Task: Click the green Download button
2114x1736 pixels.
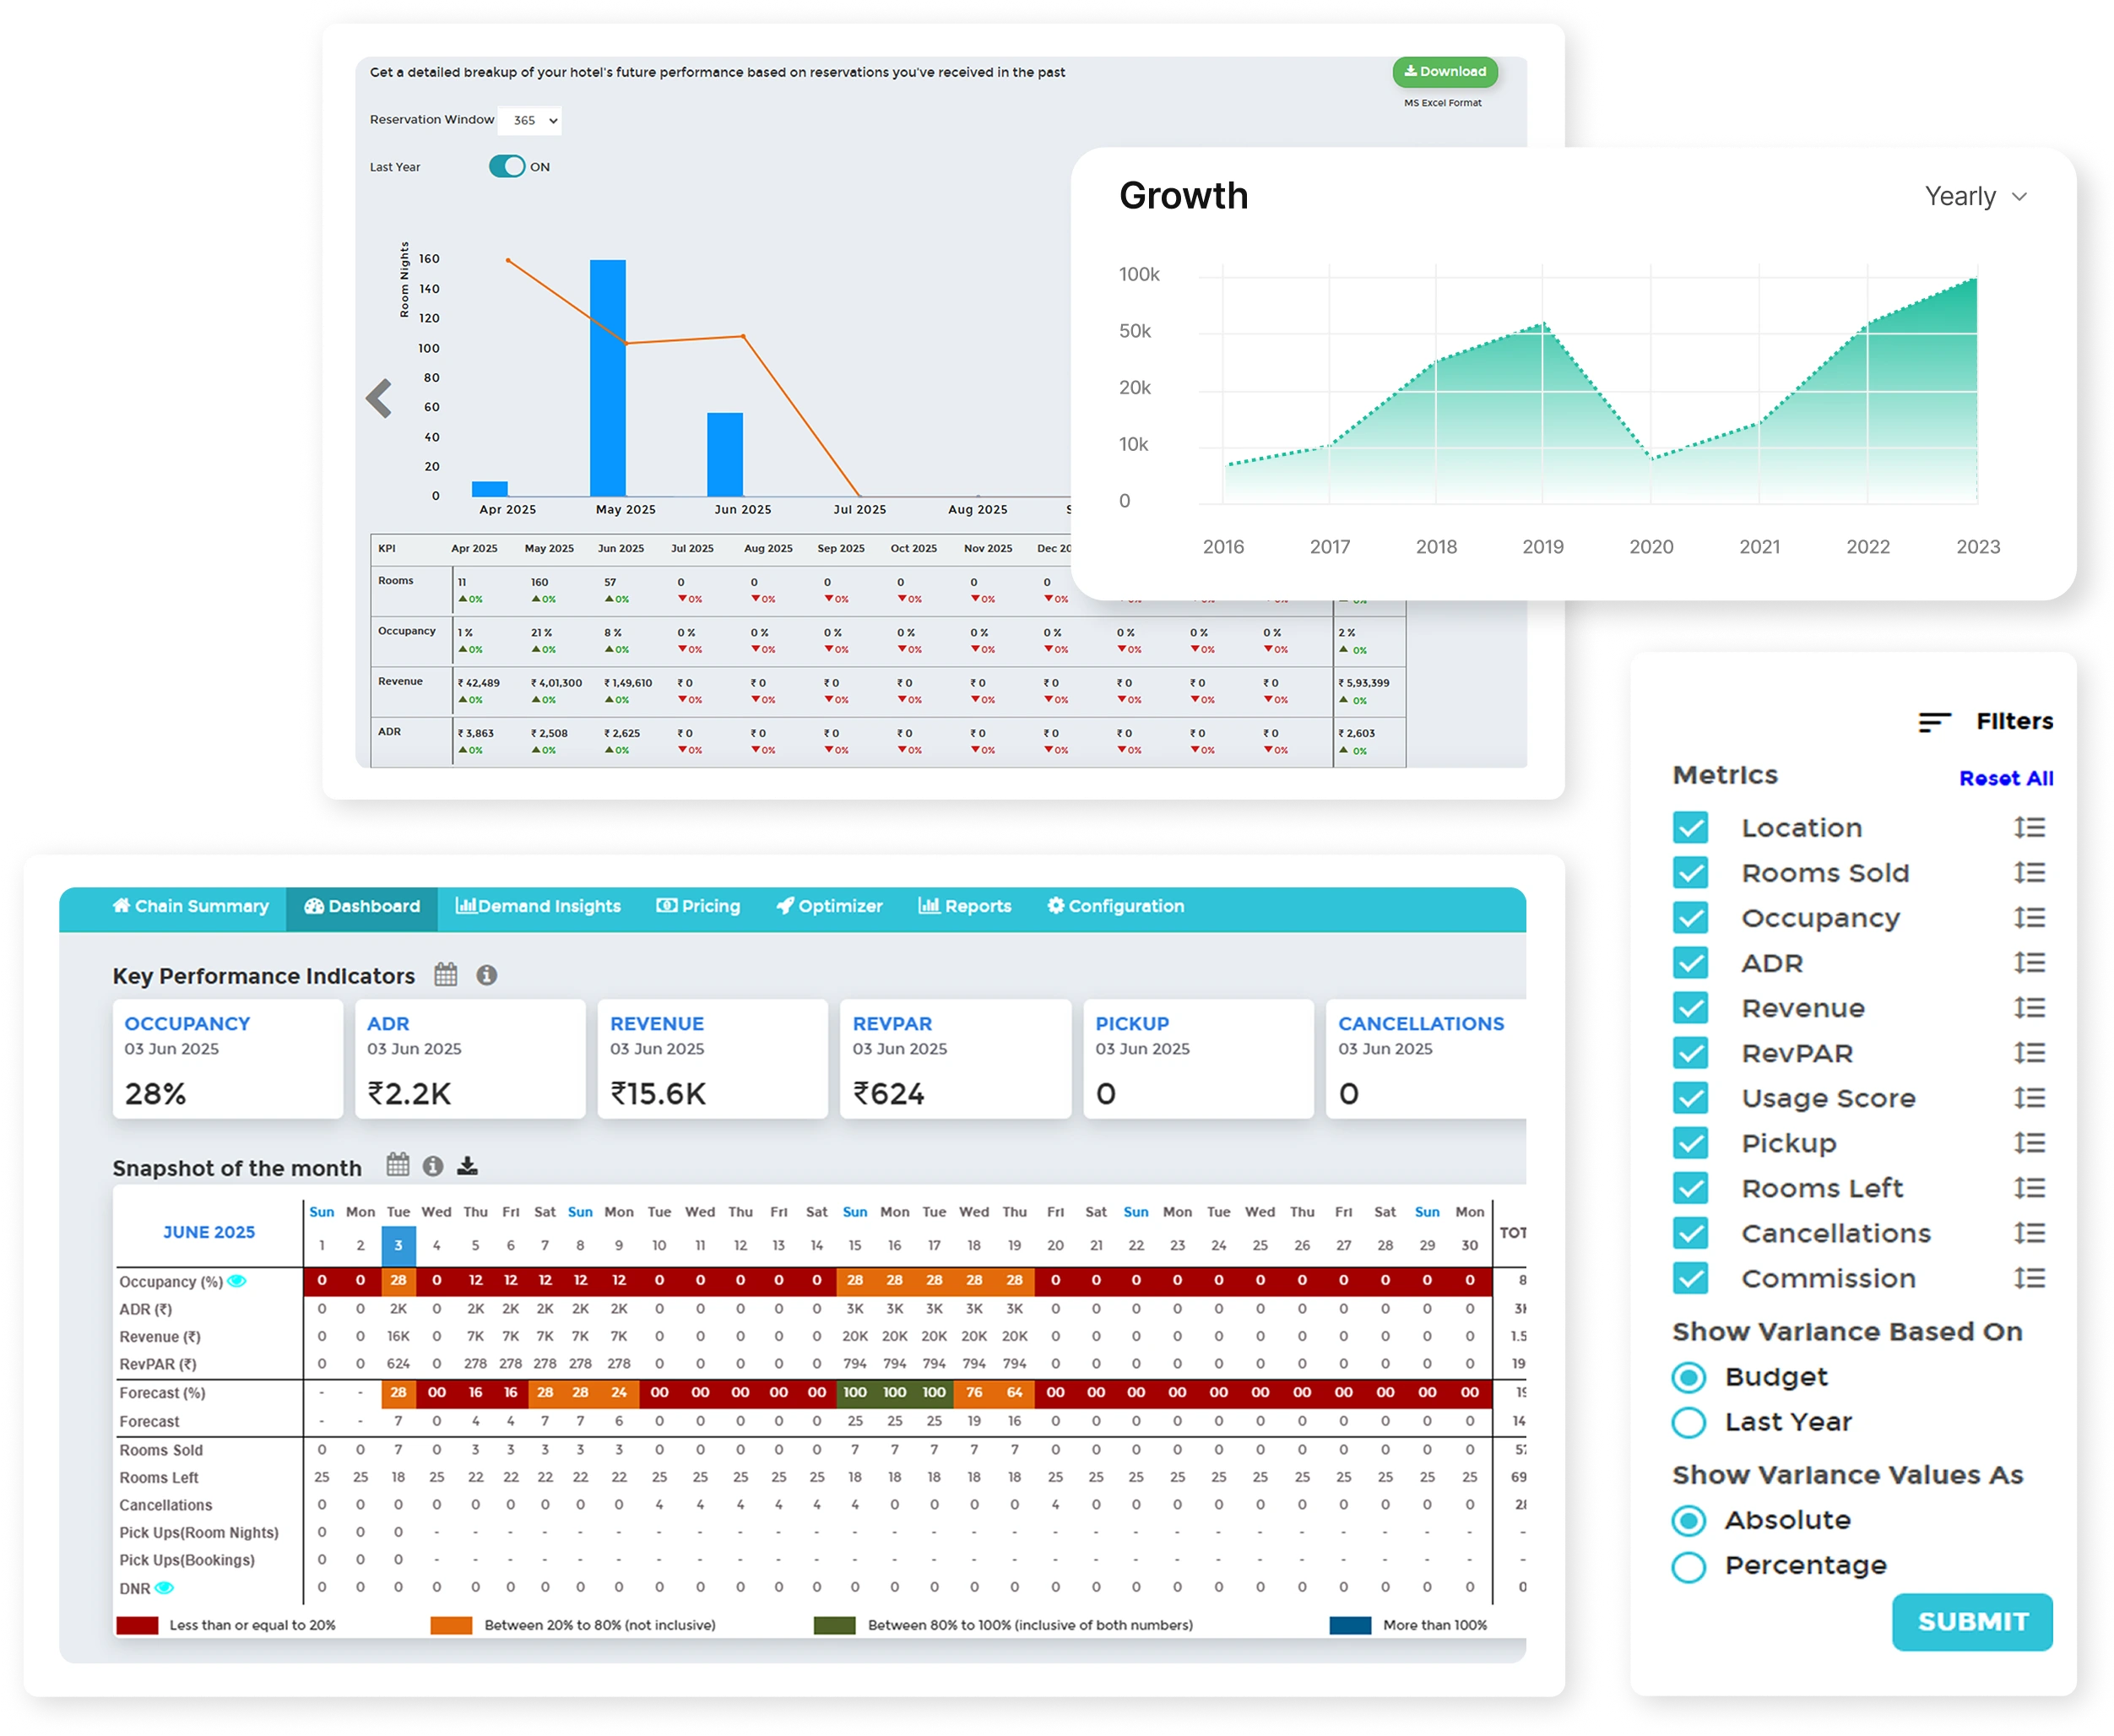Action: [x=1444, y=71]
